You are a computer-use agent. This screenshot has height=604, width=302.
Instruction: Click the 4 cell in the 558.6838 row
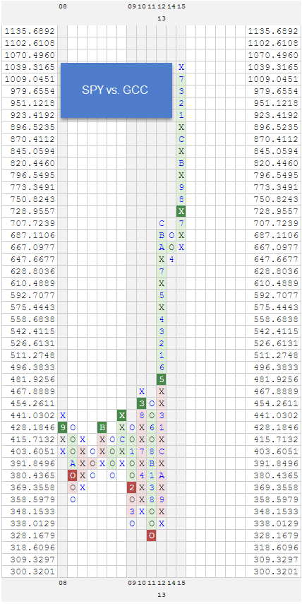pos(162,319)
